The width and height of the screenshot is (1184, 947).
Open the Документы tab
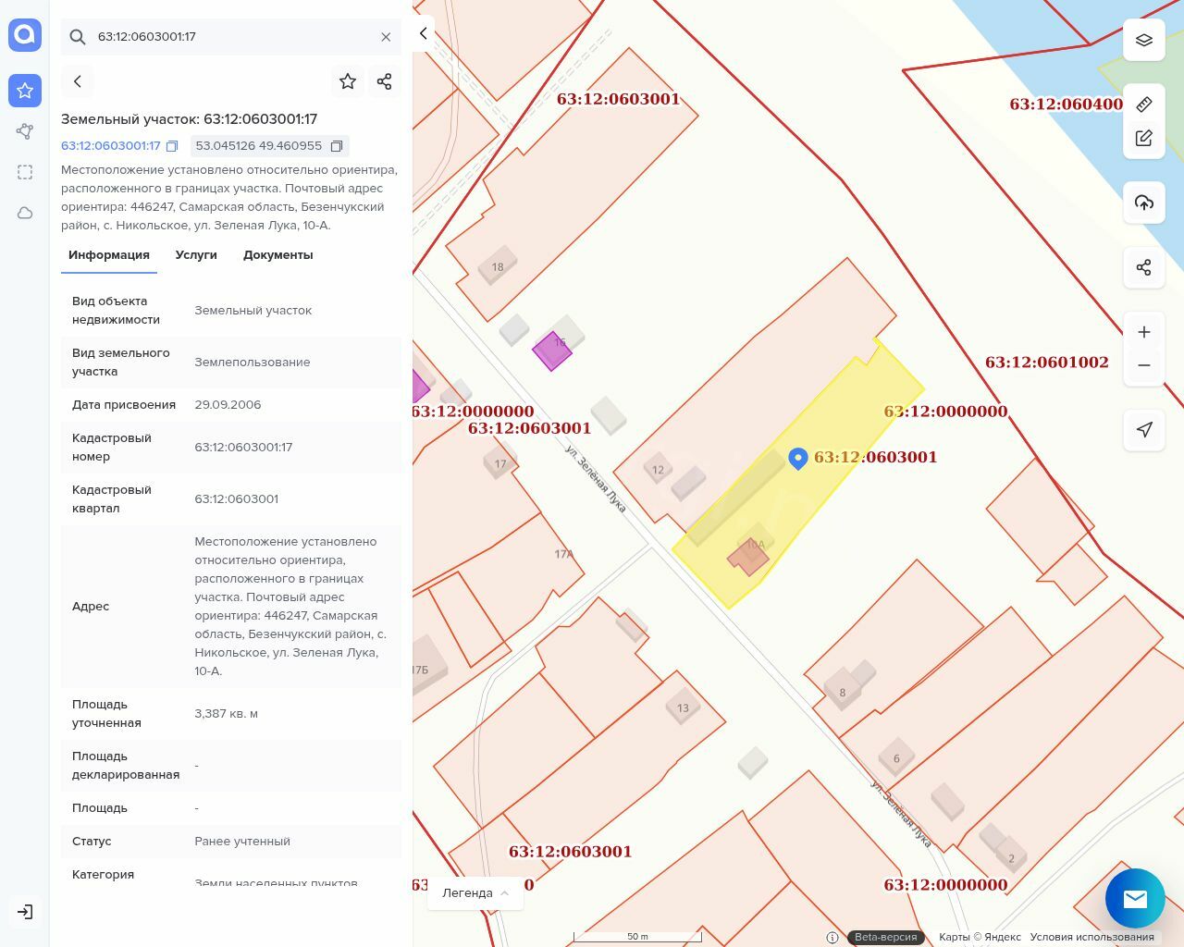277,255
